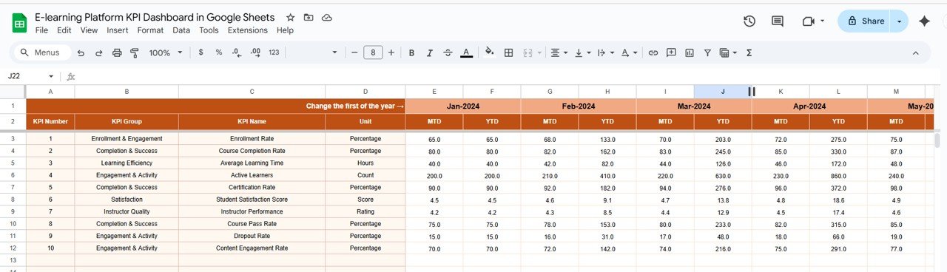Click the Google Sheets home logo
The height and width of the screenshot is (272, 947).
[x=19, y=23]
